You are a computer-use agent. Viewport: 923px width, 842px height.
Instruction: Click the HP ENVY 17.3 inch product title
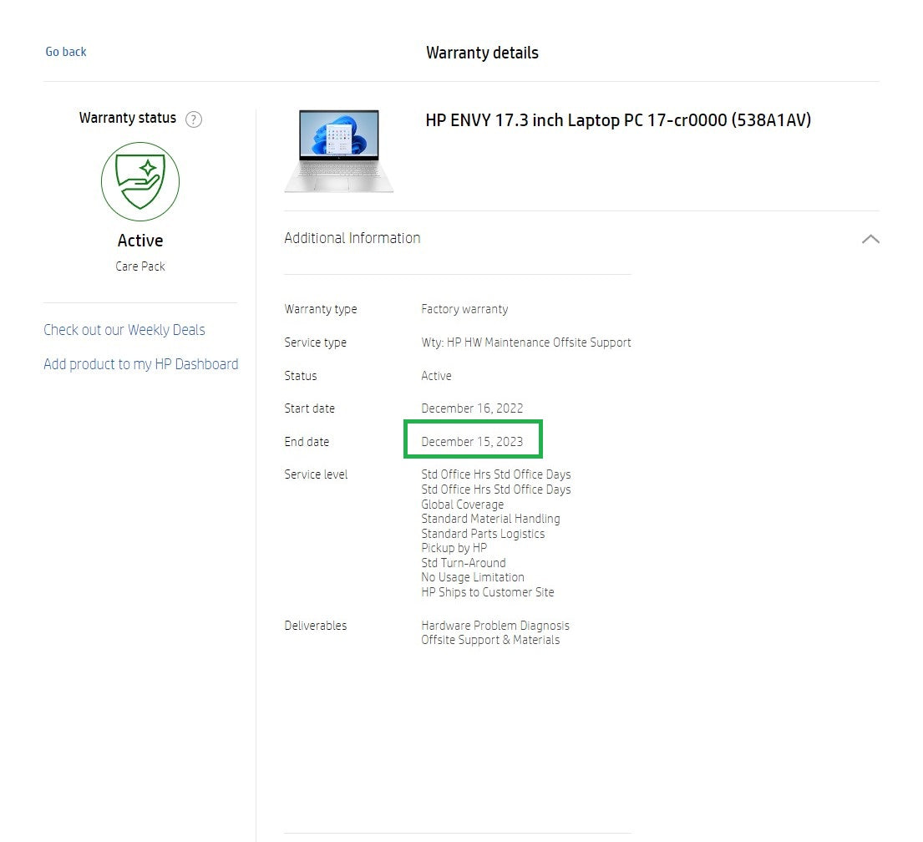(x=618, y=120)
